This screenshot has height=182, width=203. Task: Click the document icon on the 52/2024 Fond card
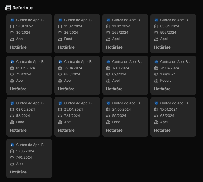click(12, 122)
